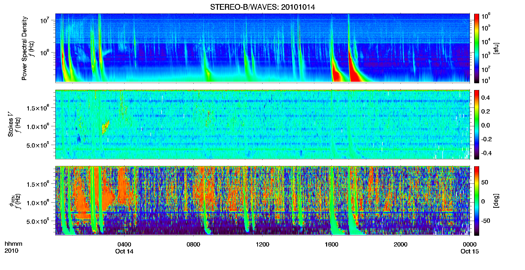
Task: Click the 0400 time tick label
Action: coord(124,244)
